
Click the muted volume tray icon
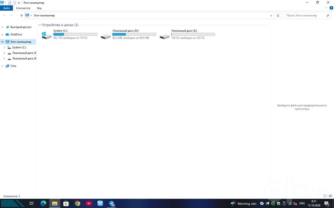coord(295,204)
